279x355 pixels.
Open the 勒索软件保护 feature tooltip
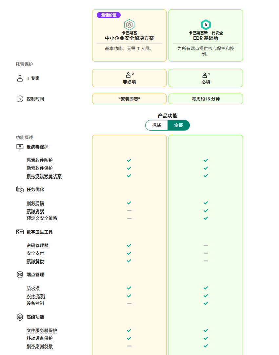tap(39, 168)
